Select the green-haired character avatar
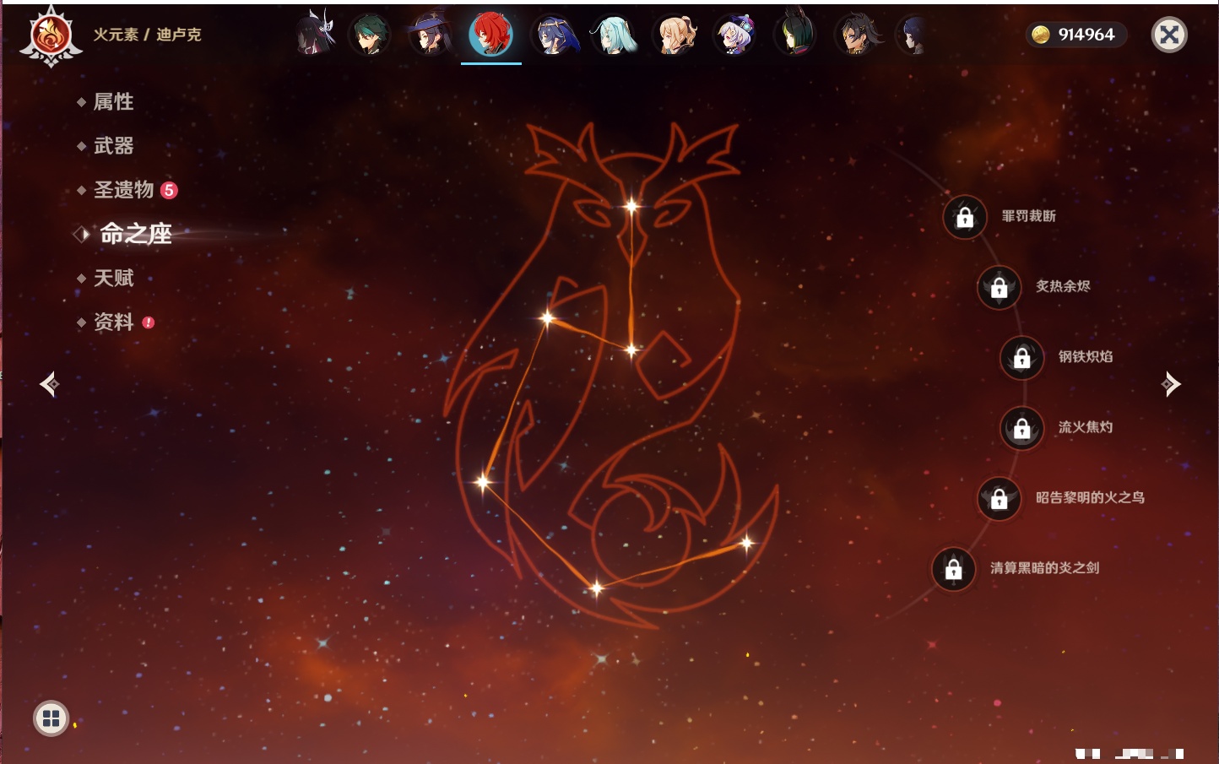This screenshot has height=764, width=1219. [370, 35]
